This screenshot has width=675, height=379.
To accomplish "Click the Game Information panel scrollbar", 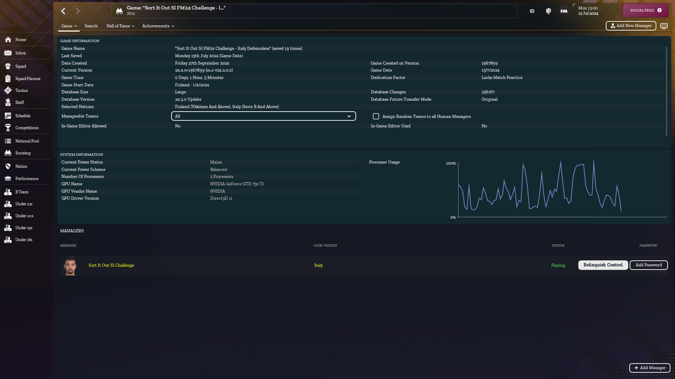I will pos(666,91).
